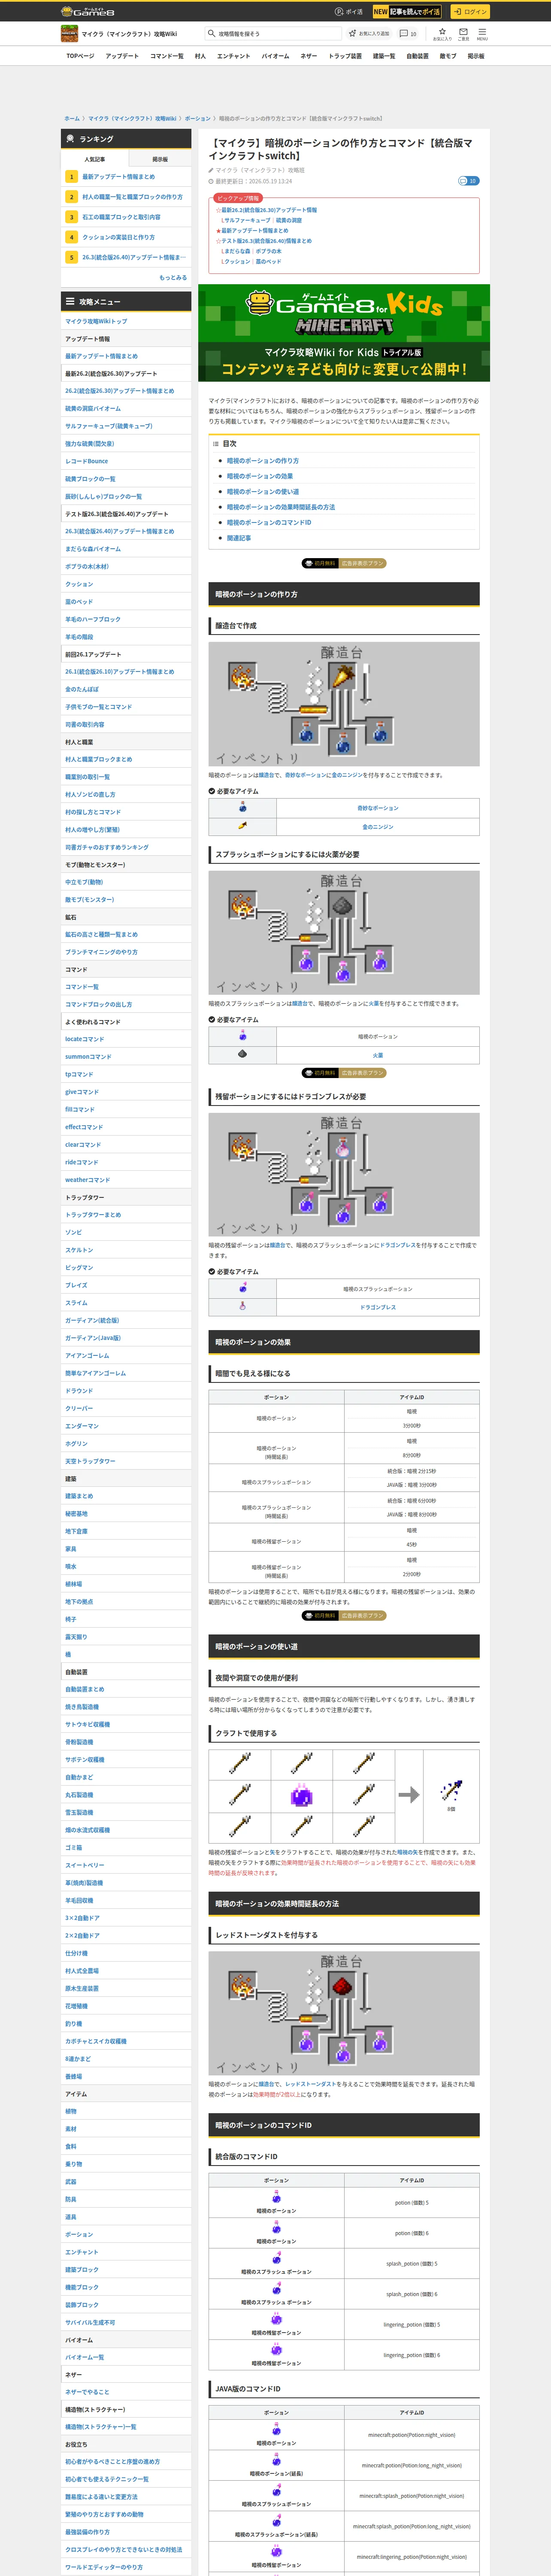This screenshot has width=551, height=2576.
Task: Click the Game8 for Kids banner
Action: [x=344, y=333]
